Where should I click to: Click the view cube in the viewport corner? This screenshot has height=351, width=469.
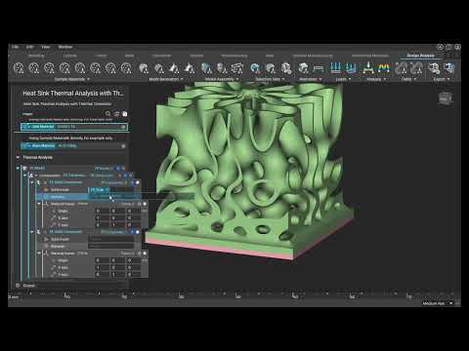[446, 98]
